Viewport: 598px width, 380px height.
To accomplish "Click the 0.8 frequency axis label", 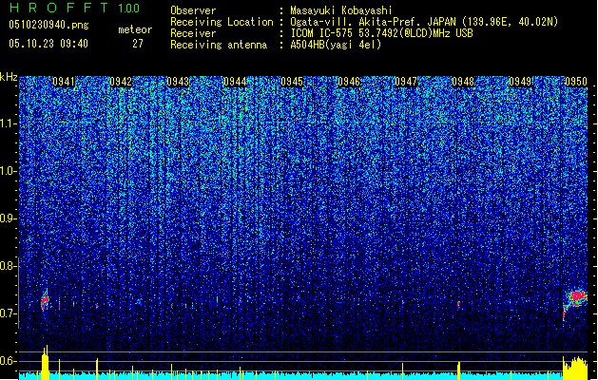I will (8, 266).
